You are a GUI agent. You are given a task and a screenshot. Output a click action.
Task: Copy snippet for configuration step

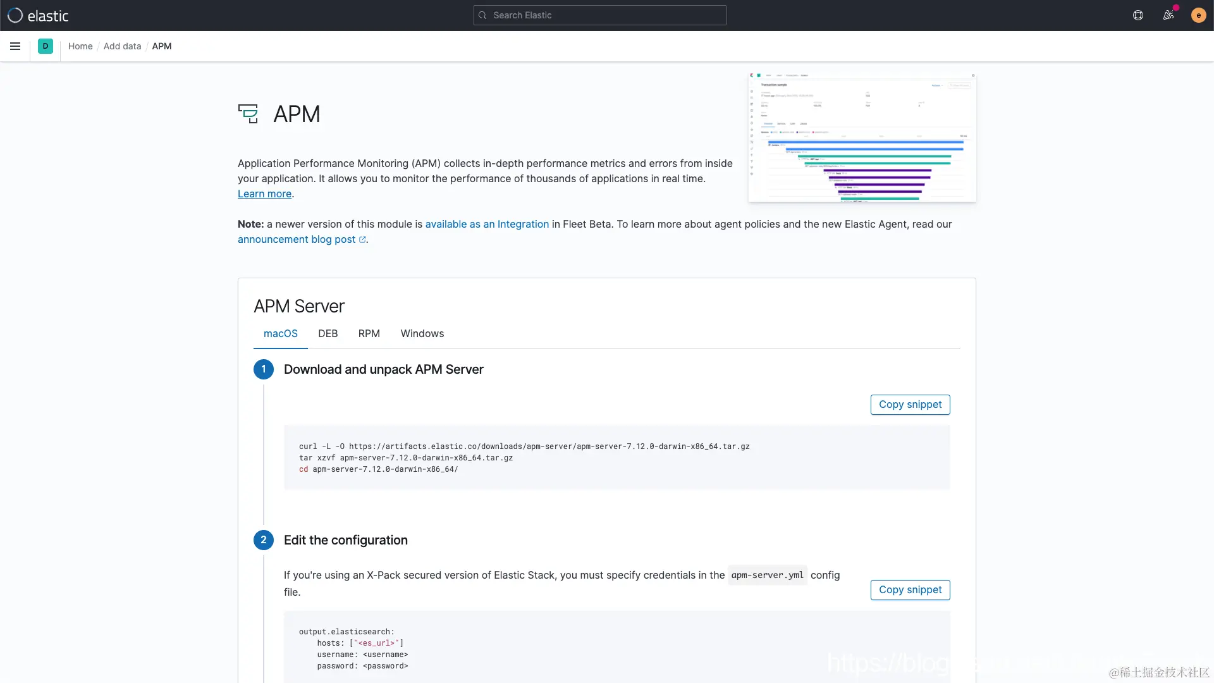910,590
